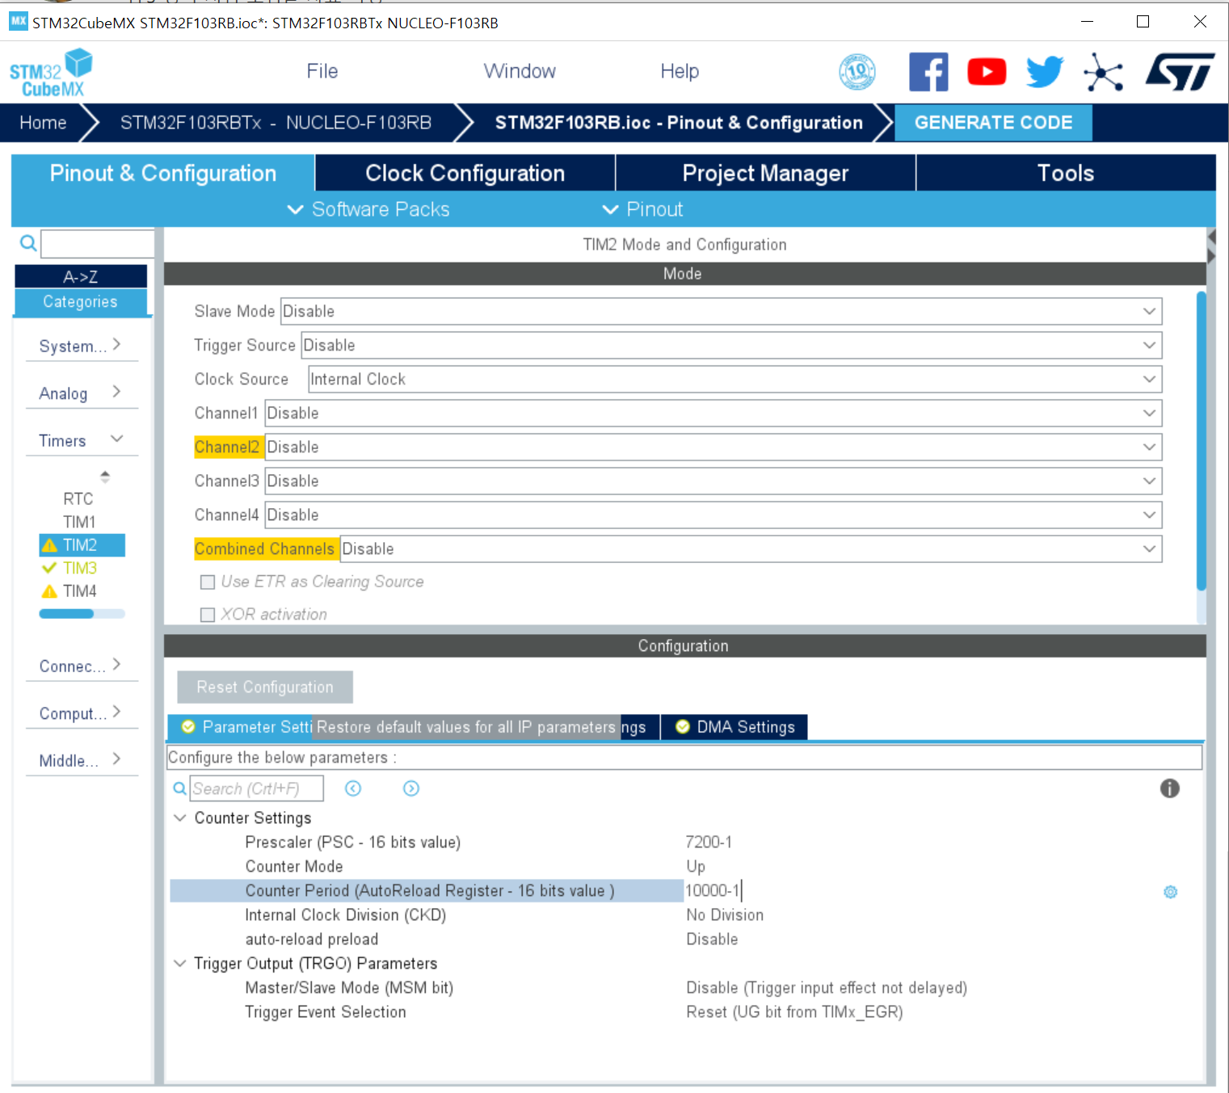Click the 10-year anniversary badge icon

(x=857, y=72)
